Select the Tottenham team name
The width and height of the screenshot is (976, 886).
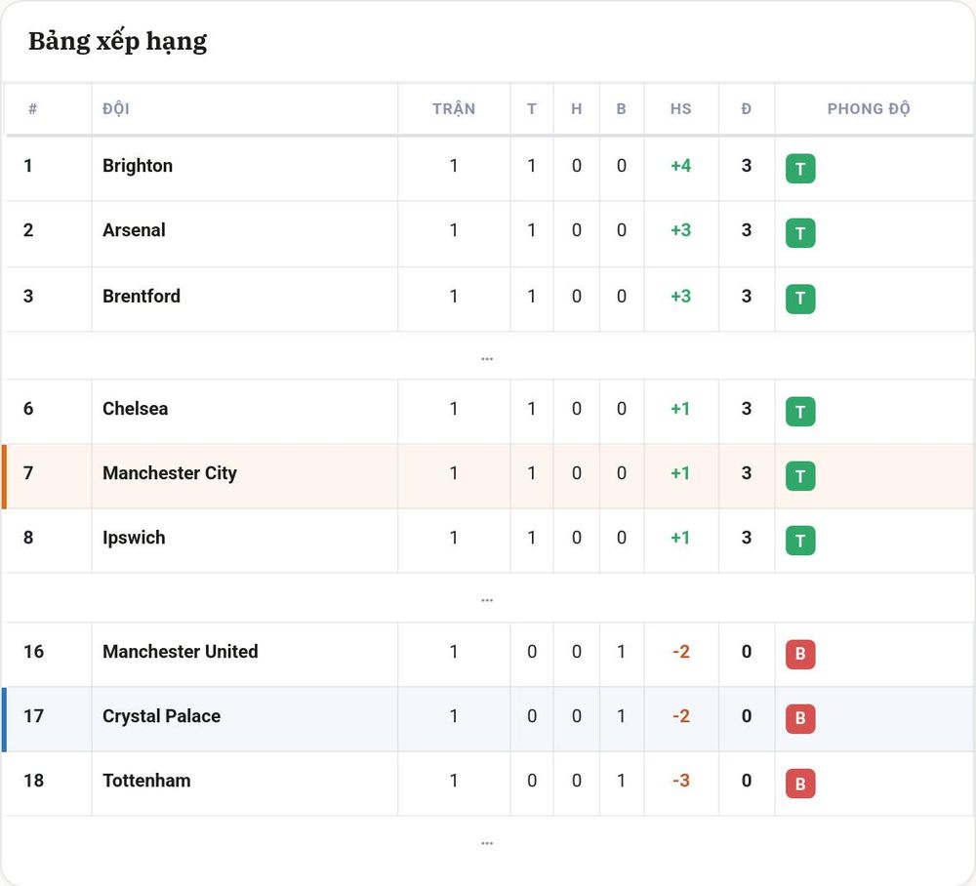[x=146, y=781]
